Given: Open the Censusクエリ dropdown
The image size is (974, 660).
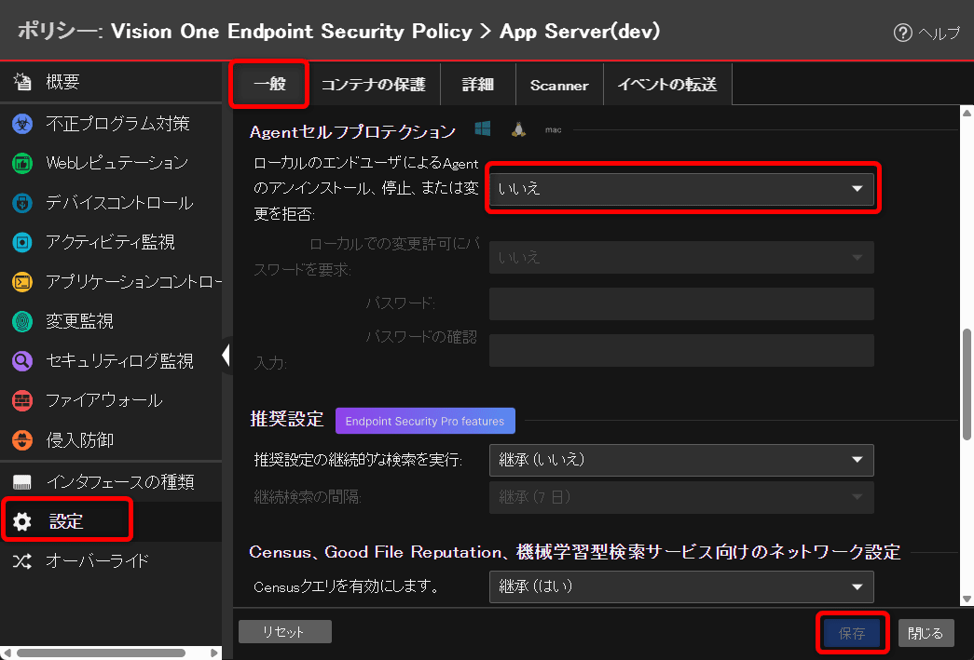Looking at the screenshot, I should click(x=681, y=586).
